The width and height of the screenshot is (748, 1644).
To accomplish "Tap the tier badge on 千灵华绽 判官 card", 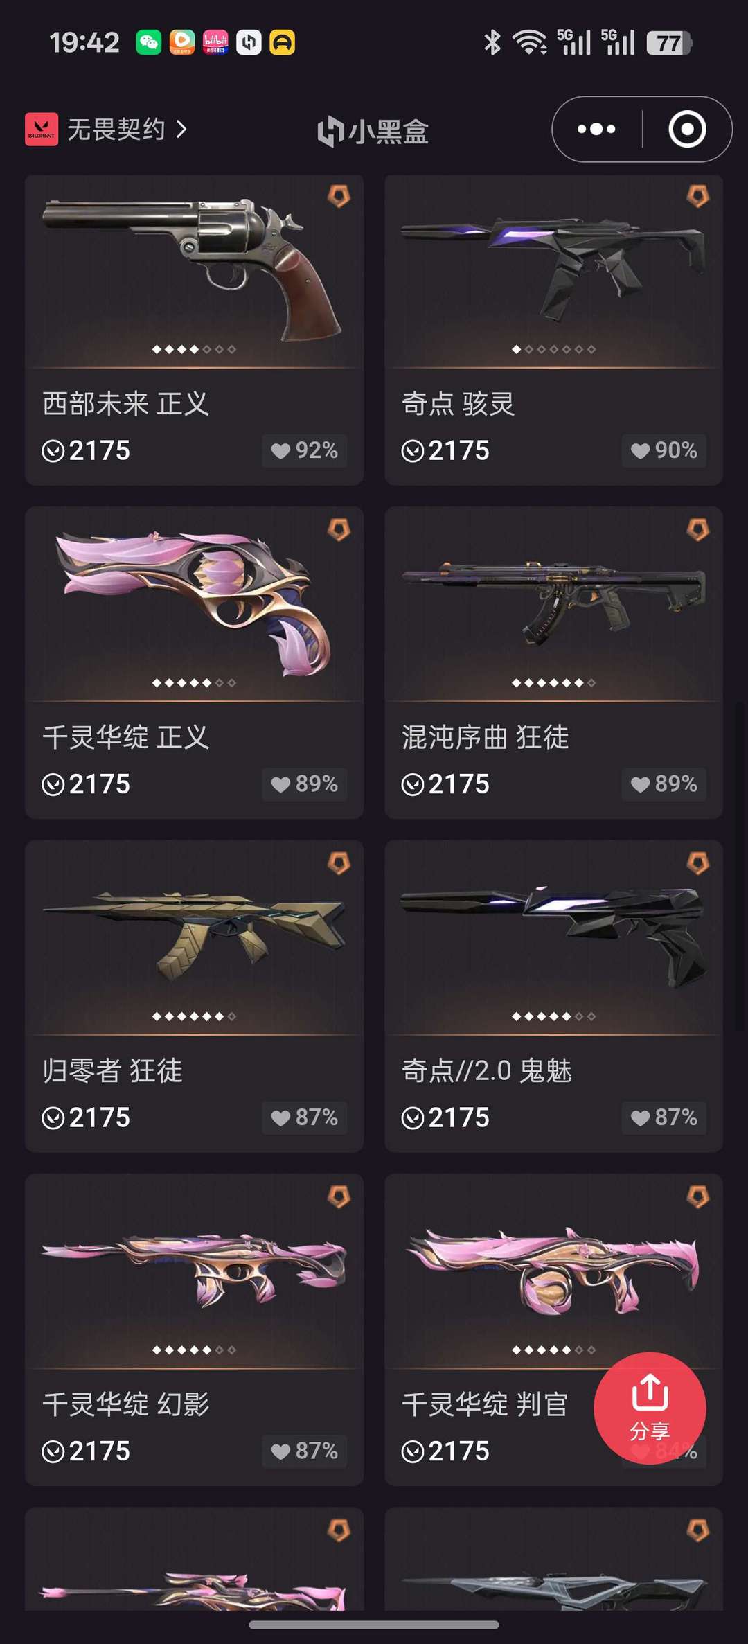I will click(697, 1196).
